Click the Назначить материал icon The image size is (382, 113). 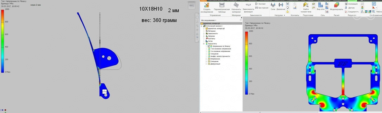(x=236, y=5)
